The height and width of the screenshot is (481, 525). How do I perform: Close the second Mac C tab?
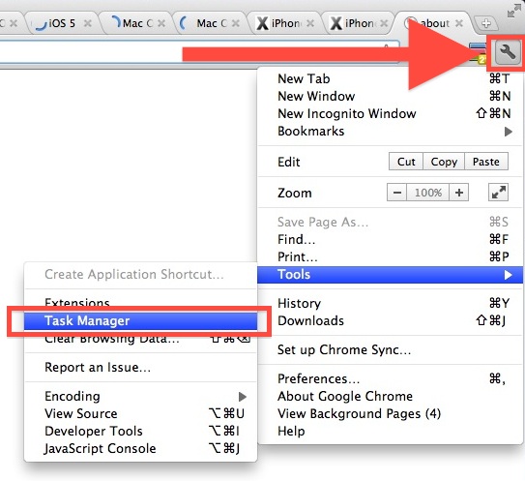coord(236,23)
